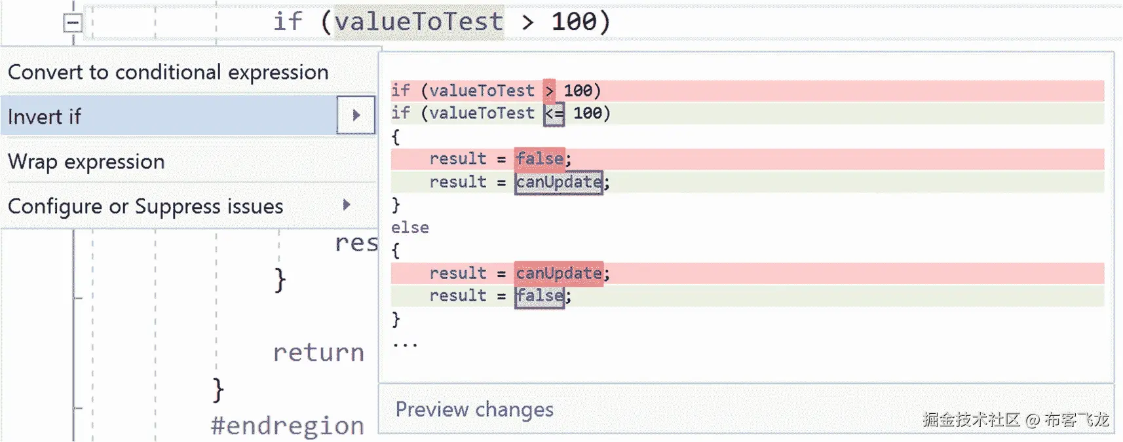Click the else keyword in the preview
The image size is (1123, 442).
tap(410, 228)
